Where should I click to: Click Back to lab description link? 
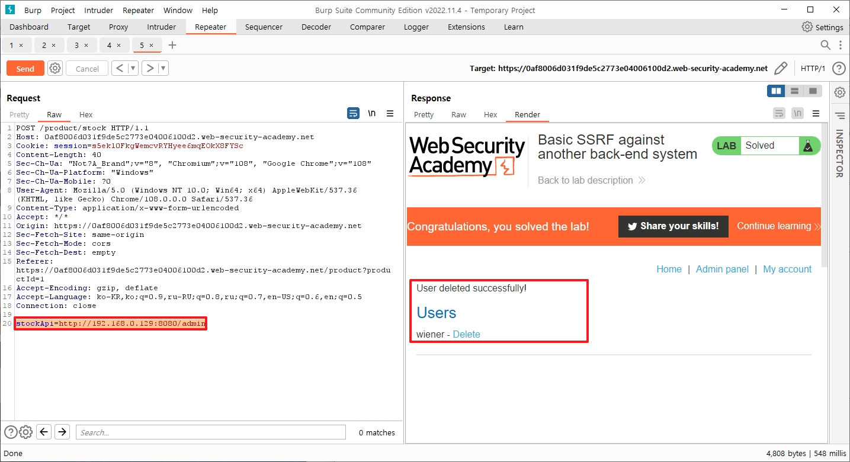(591, 180)
